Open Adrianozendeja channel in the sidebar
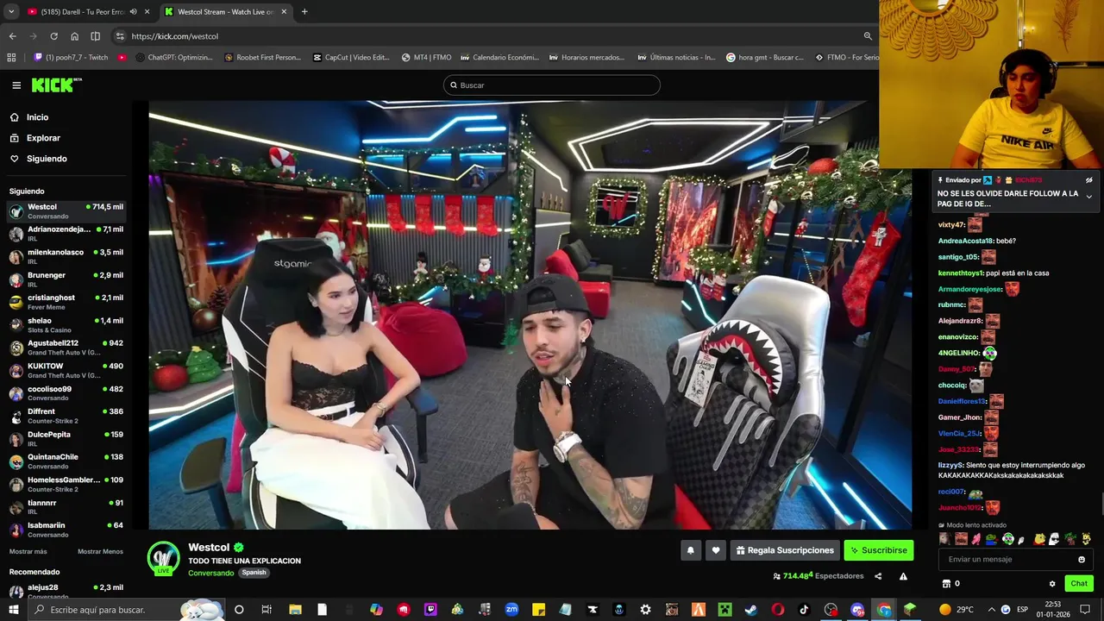Screen dimensions: 1104x621 pos(66,234)
